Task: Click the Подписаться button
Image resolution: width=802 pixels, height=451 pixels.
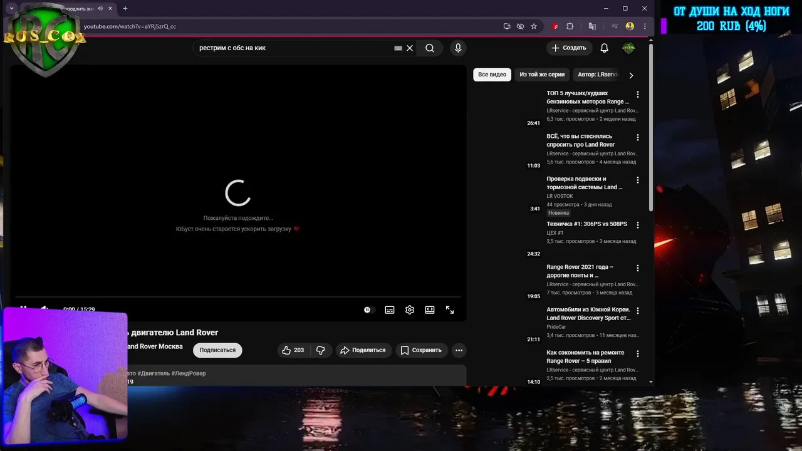Action: (x=217, y=350)
